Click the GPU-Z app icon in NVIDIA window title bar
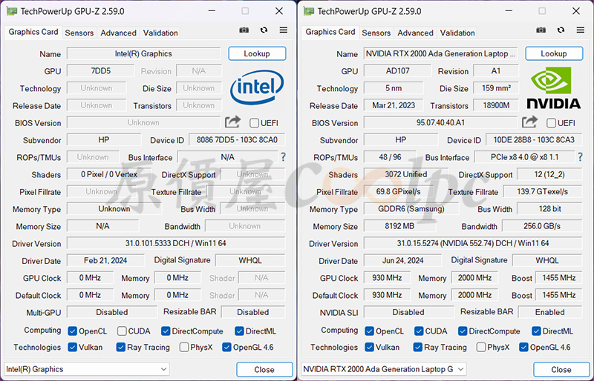 (309, 11)
